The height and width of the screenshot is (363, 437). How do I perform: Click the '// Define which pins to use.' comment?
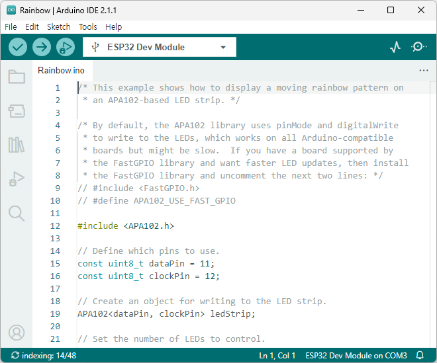148,251
